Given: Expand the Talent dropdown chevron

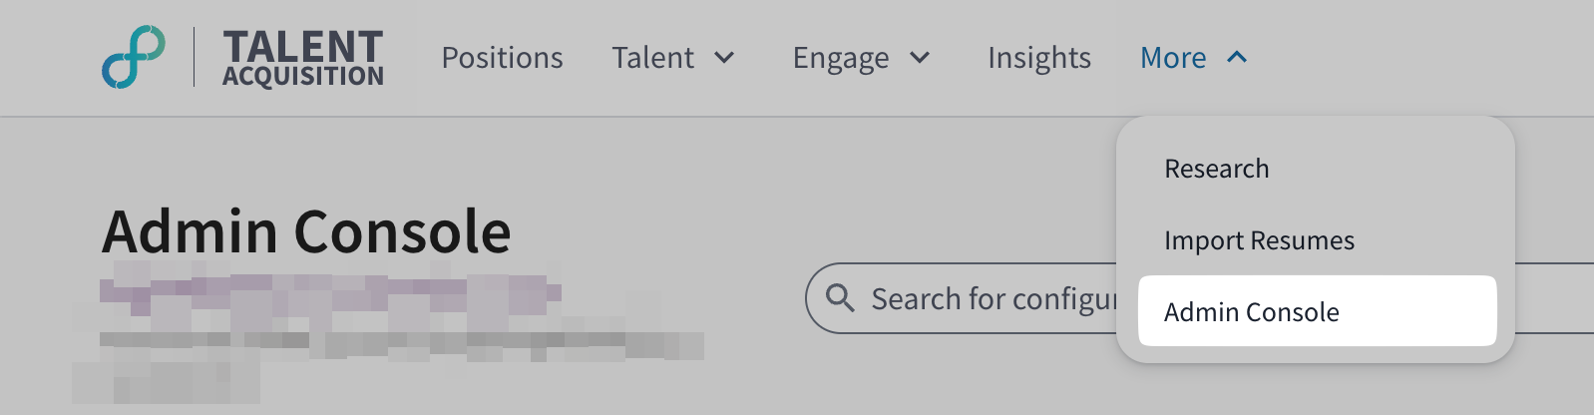Looking at the screenshot, I should [x=725, y=58].
